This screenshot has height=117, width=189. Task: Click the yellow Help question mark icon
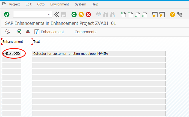pyautogui.click(x=172, y=14)
